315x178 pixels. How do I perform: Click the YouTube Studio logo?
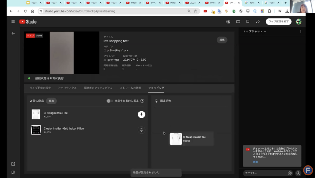pyautogui.click(x=28, y=22)
